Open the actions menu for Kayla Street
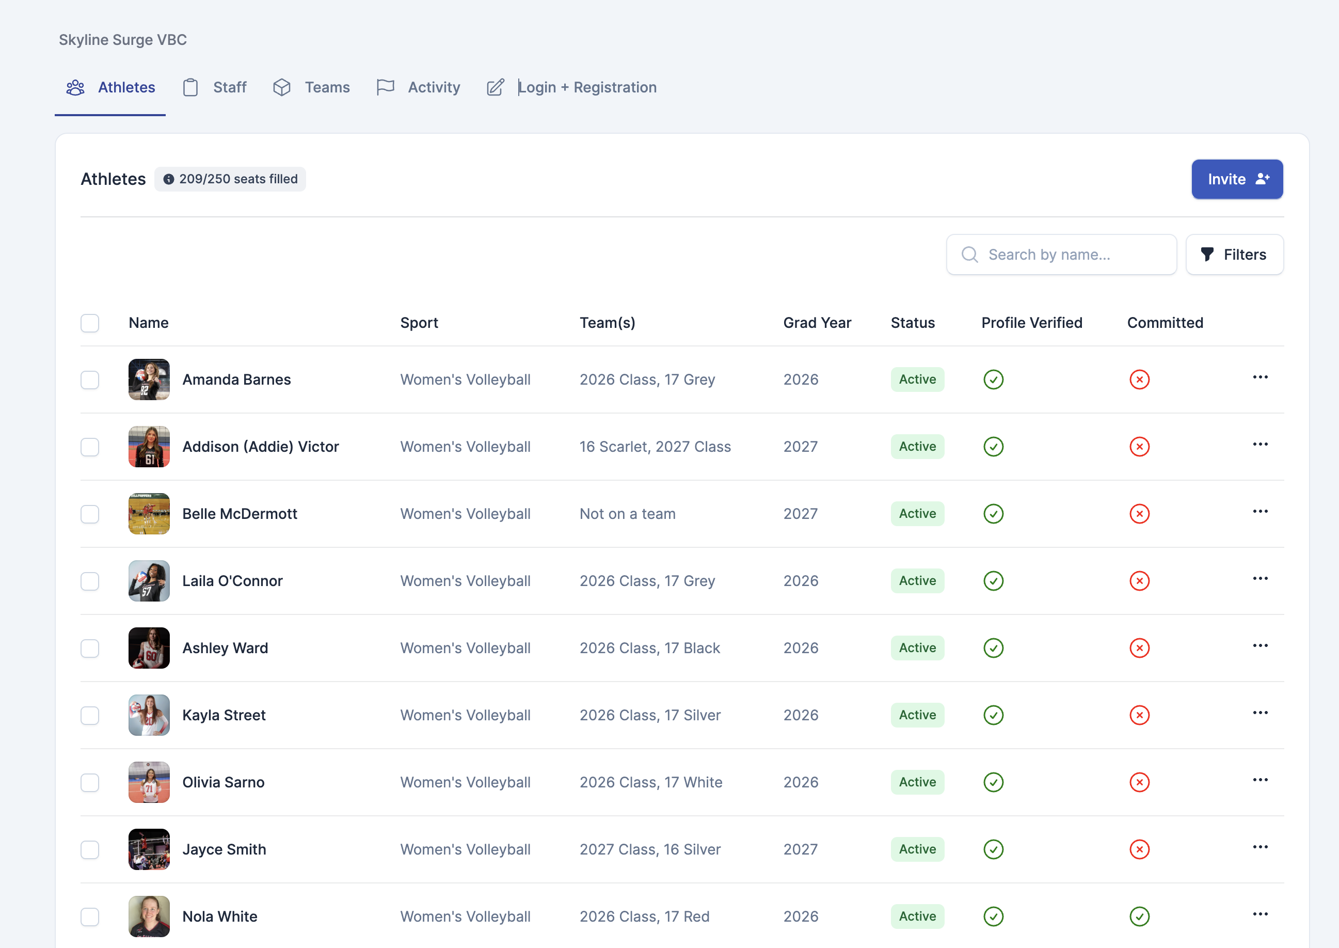The height and width of the screenshot is (948, 1339). pos(1261,712)
